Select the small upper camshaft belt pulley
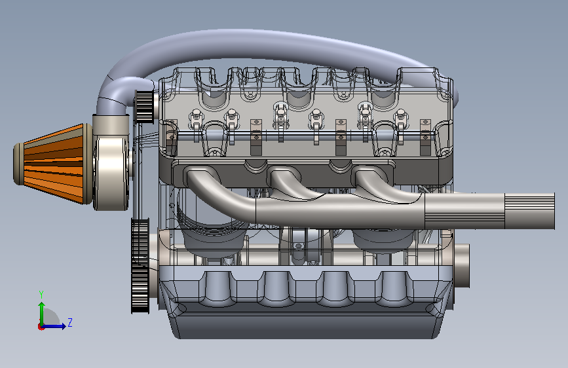Image resolution: width=568 pixels, height=368 pixels. (x=144, y=107)
